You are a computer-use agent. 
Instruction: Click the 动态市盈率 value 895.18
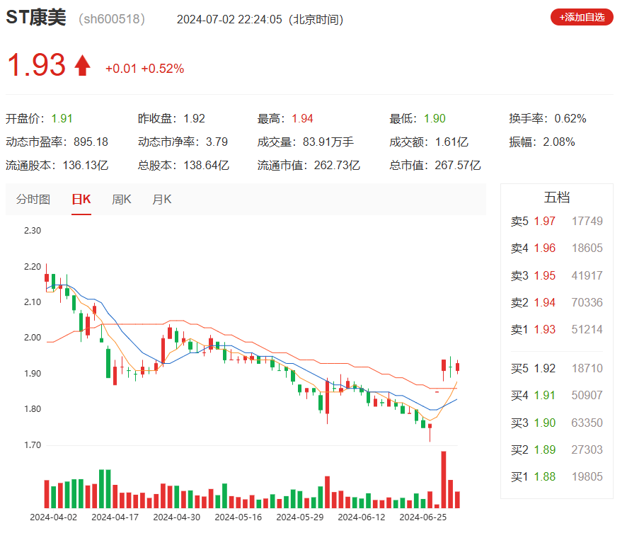tap(91, 142)
